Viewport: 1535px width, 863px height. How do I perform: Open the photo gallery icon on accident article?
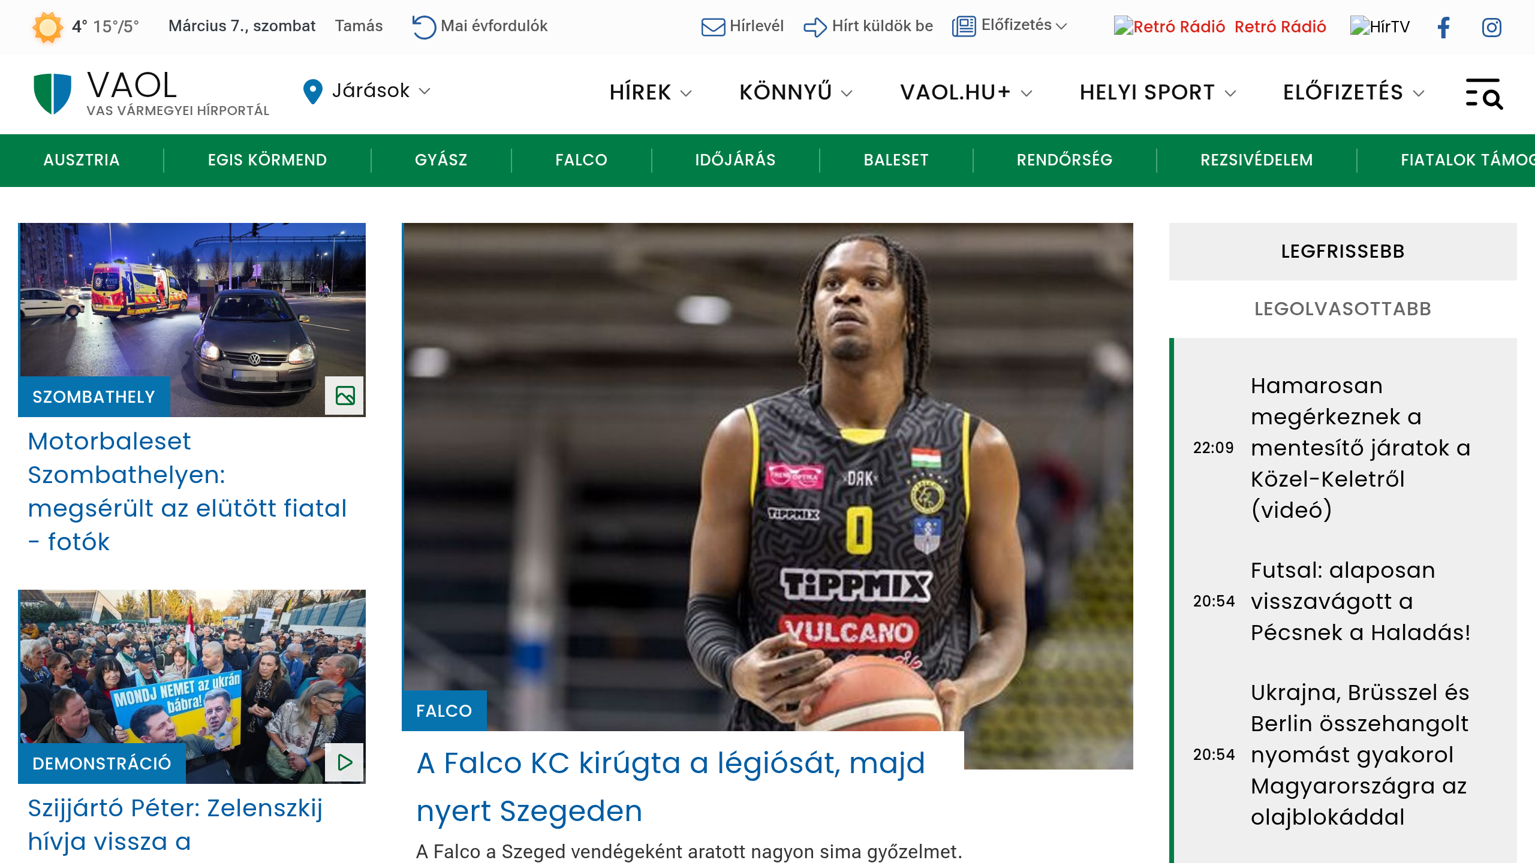click(345, 396)
